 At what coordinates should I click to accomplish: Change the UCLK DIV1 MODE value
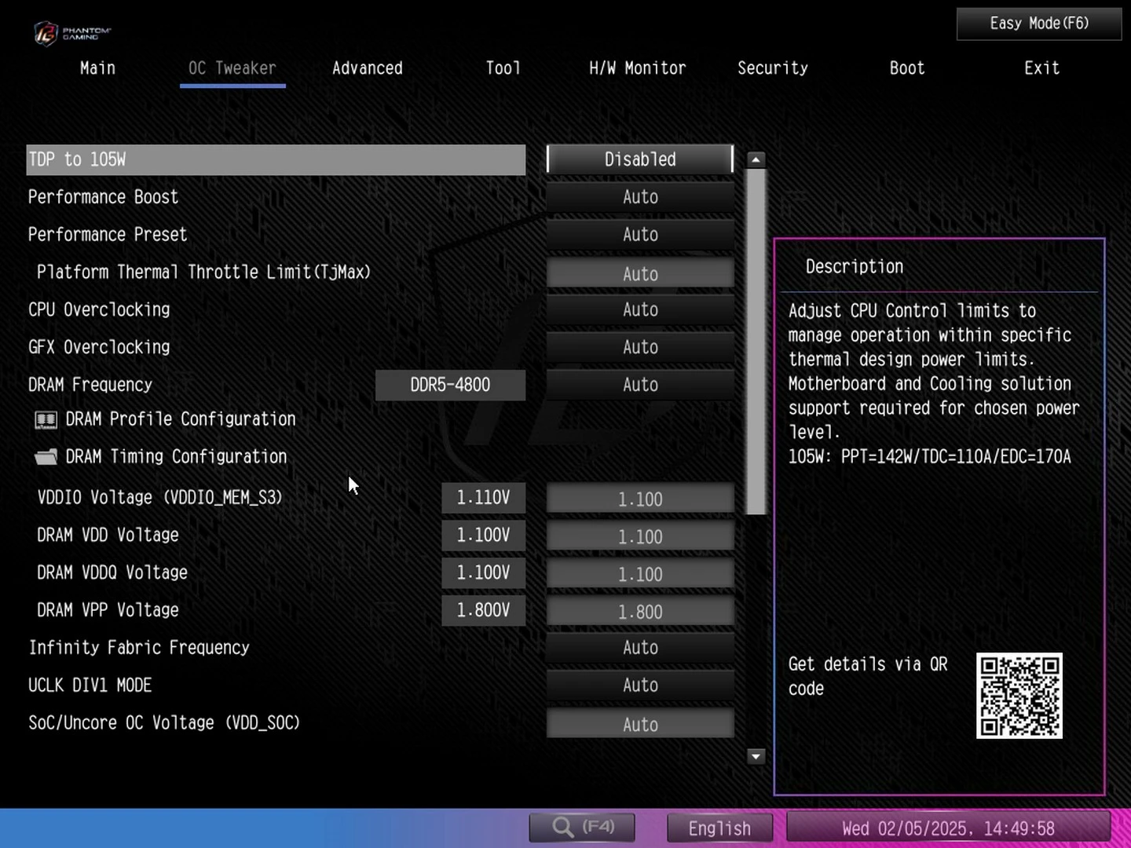640,685
